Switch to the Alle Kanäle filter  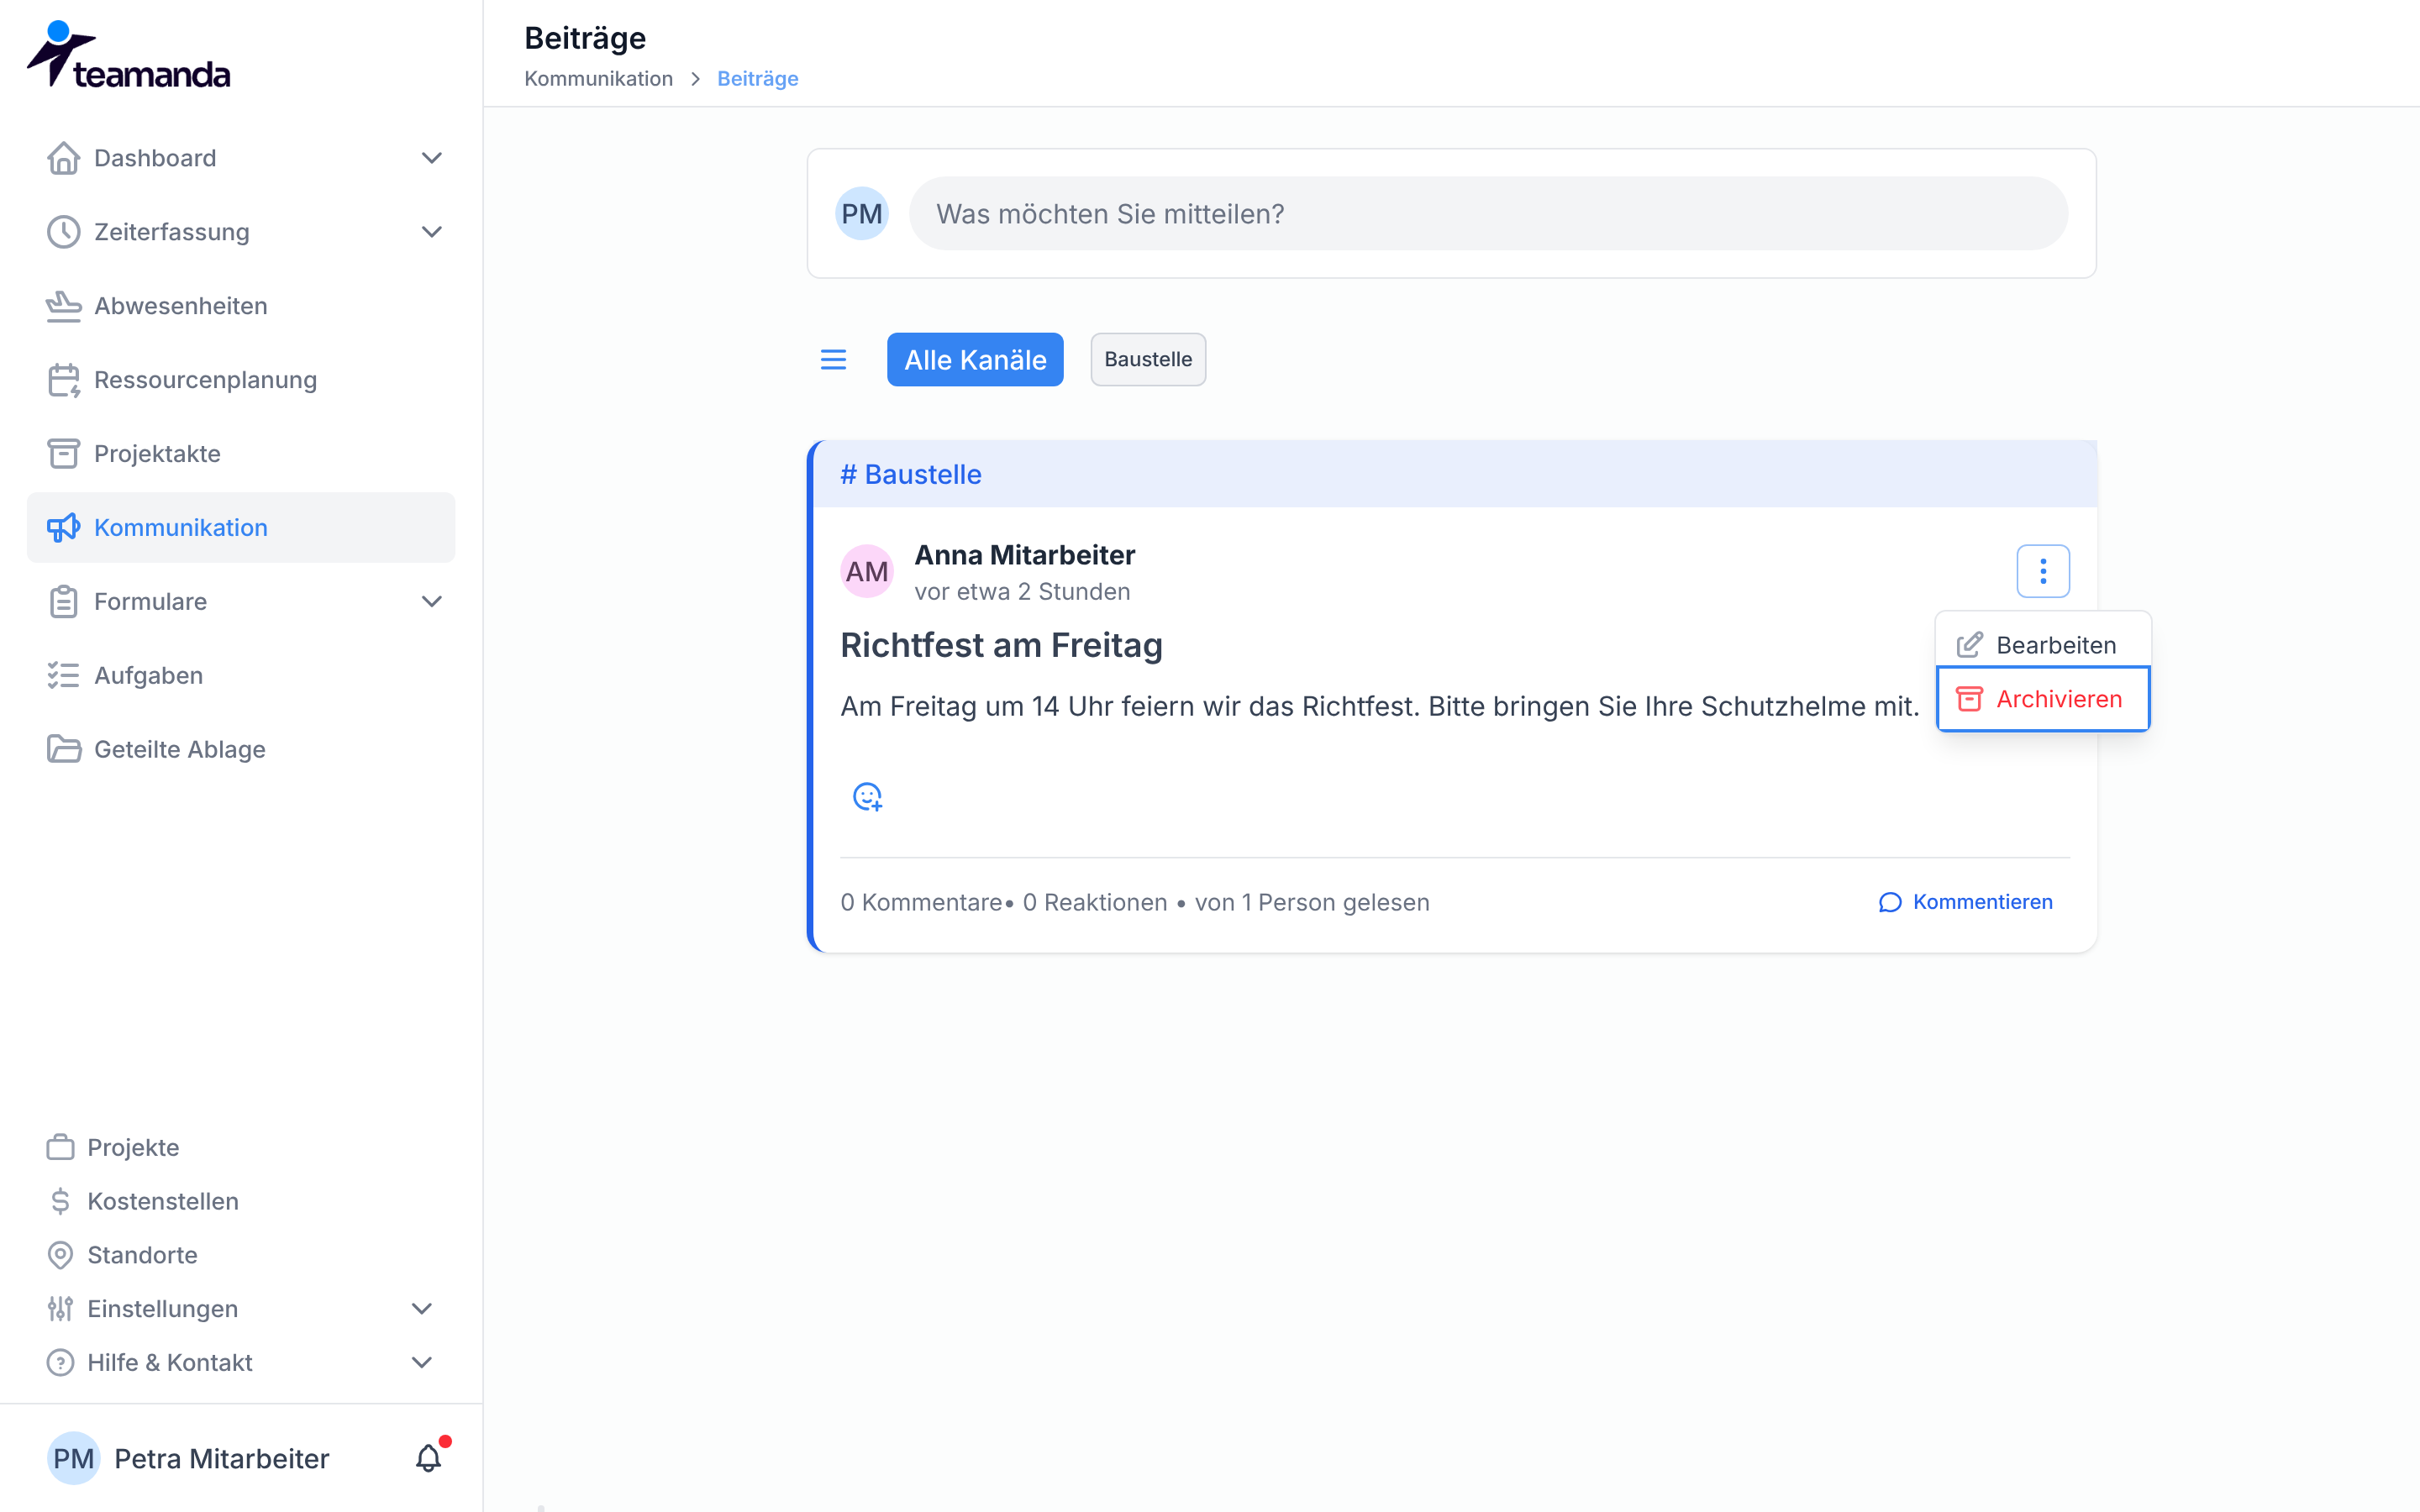(975, 360)
